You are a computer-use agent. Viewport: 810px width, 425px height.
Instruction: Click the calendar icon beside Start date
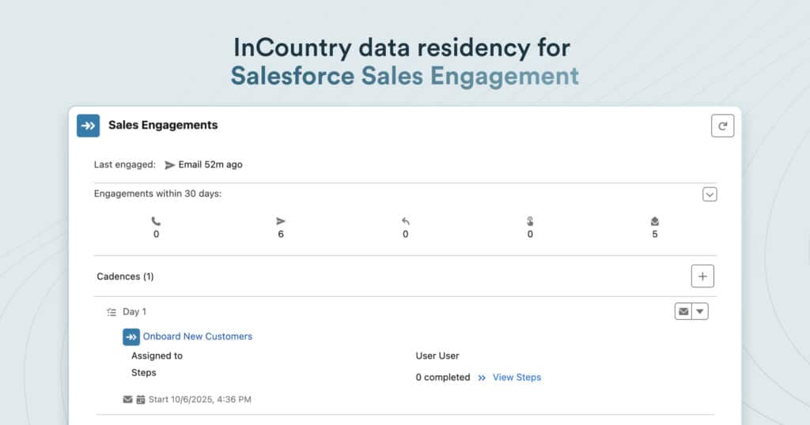141,400
